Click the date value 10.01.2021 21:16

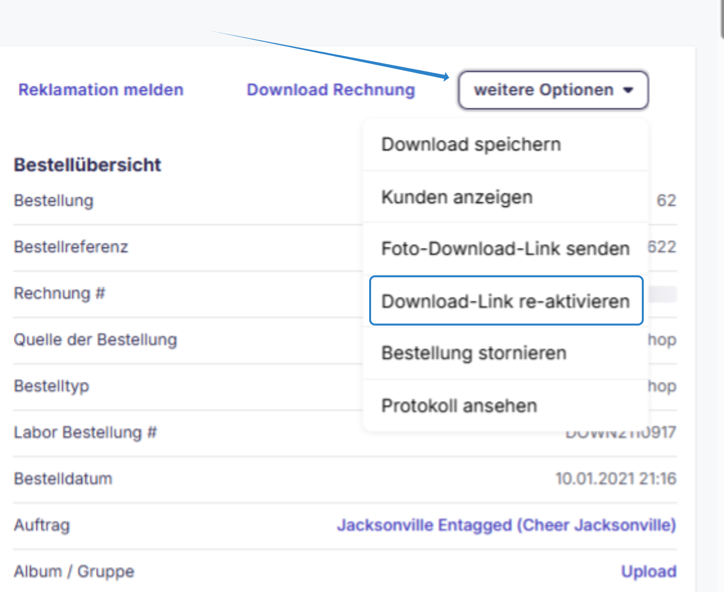[x=616, y=479]
